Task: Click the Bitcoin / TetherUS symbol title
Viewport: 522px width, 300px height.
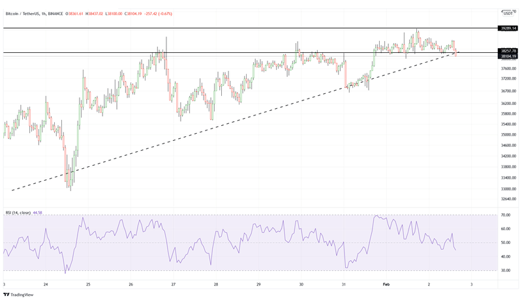Action: click(22, 14)
